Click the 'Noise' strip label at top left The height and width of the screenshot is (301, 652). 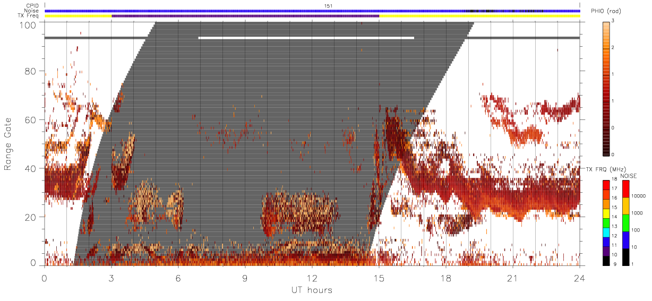[x=32, y=11]
